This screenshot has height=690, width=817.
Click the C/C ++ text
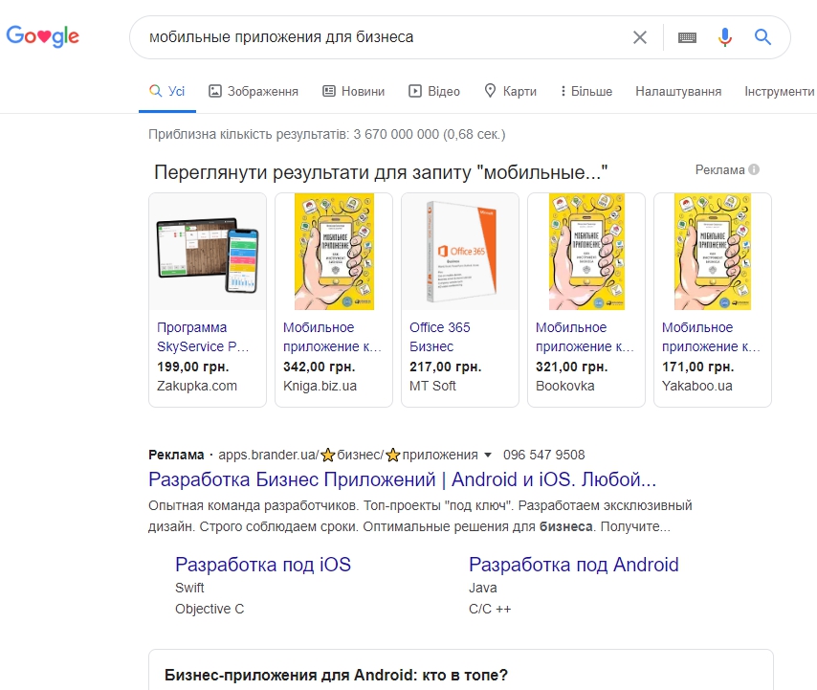(x=490, y=609)
